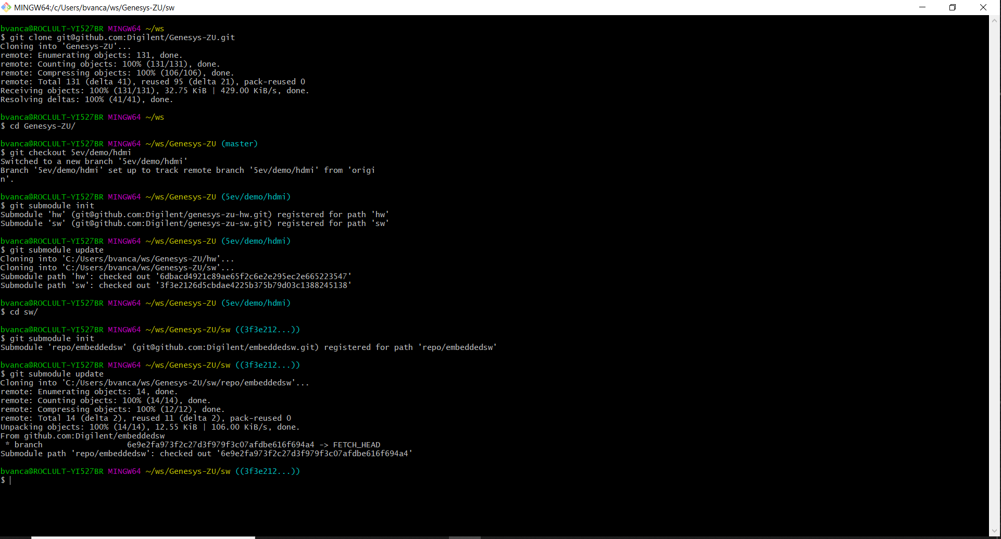Click the 'remote: Enumerating objects: 131, done.' line
This screenshot has width=1001, height=539.
(92, 55)
